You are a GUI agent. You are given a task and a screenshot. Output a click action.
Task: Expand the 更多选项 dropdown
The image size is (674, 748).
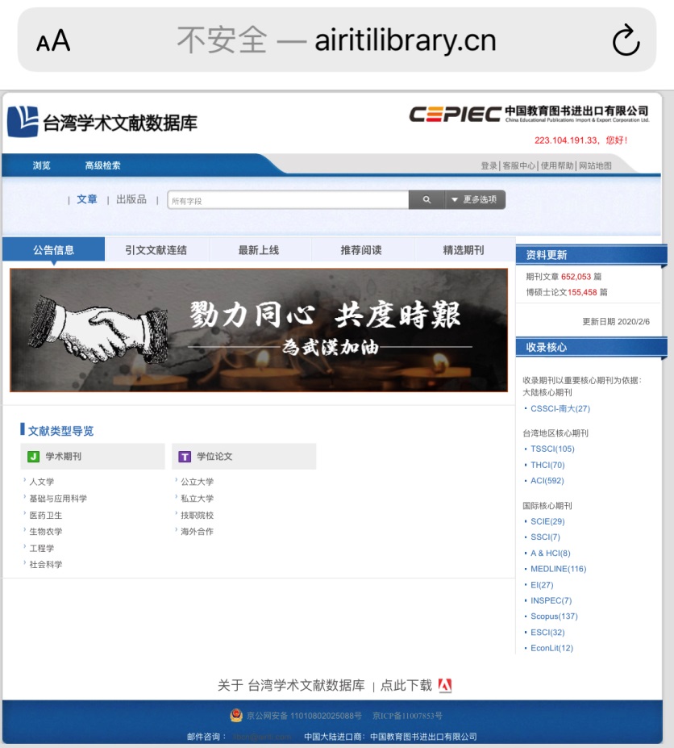(475, 200)
